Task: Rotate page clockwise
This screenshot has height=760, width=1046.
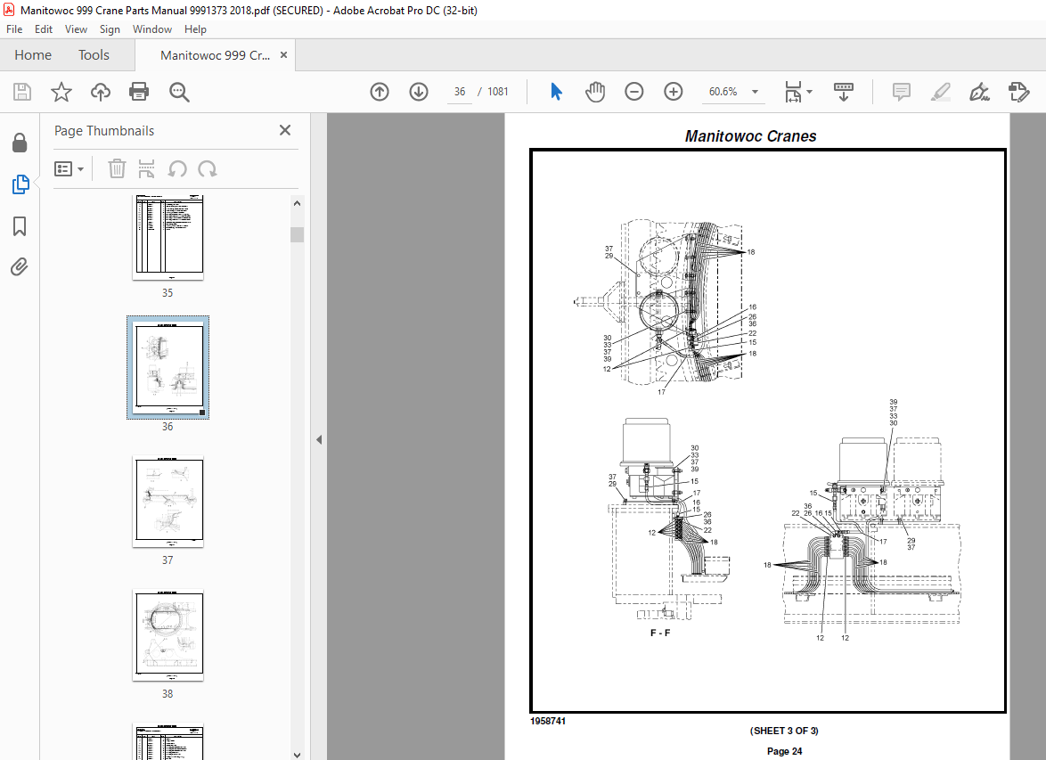Action: [x=208, y=168]
